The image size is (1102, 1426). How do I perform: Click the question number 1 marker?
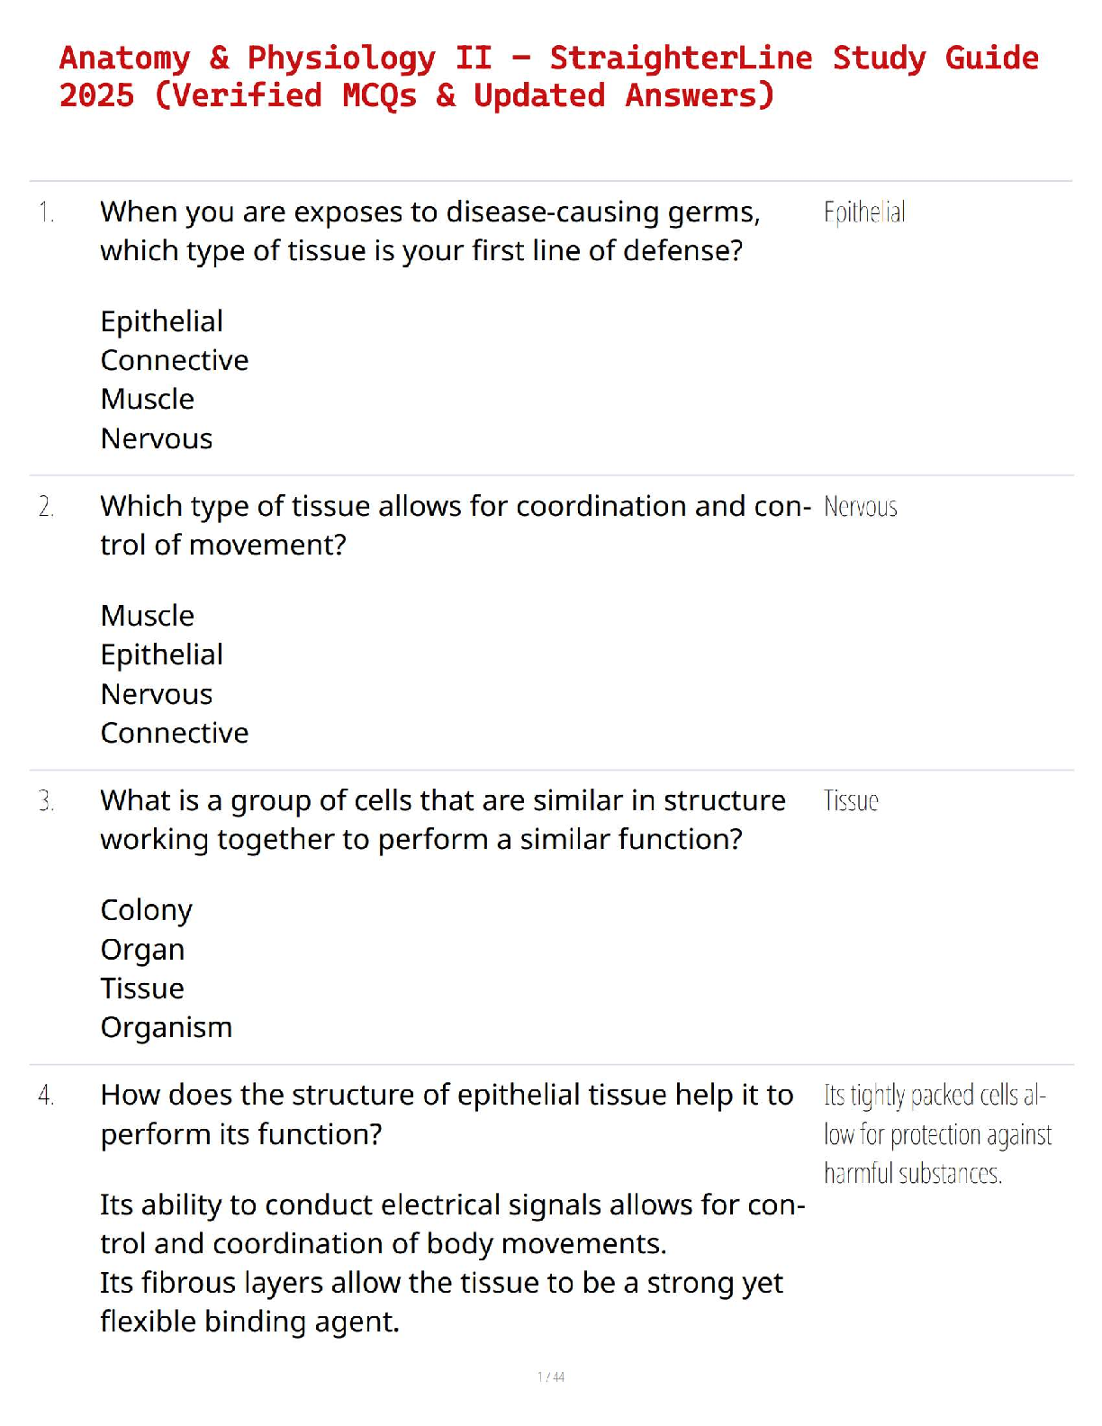click(x=47, y=212)
